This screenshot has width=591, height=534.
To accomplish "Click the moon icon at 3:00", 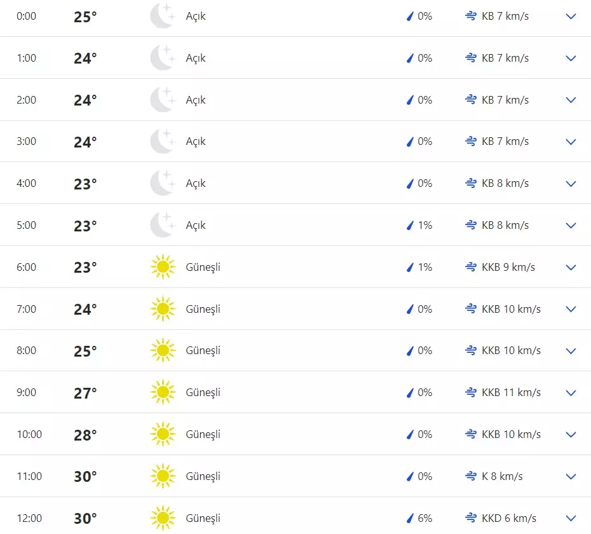I will [x=162, y=141].
